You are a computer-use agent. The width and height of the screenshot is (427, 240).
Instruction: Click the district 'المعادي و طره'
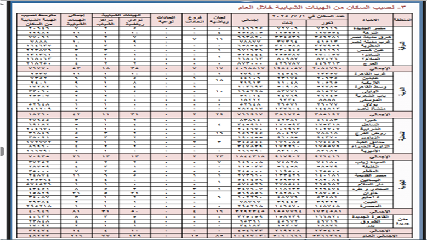(x=370, y=189)
